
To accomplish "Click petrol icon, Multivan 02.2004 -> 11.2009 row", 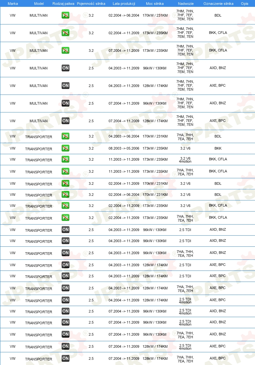I will click(x=66, y=33).
